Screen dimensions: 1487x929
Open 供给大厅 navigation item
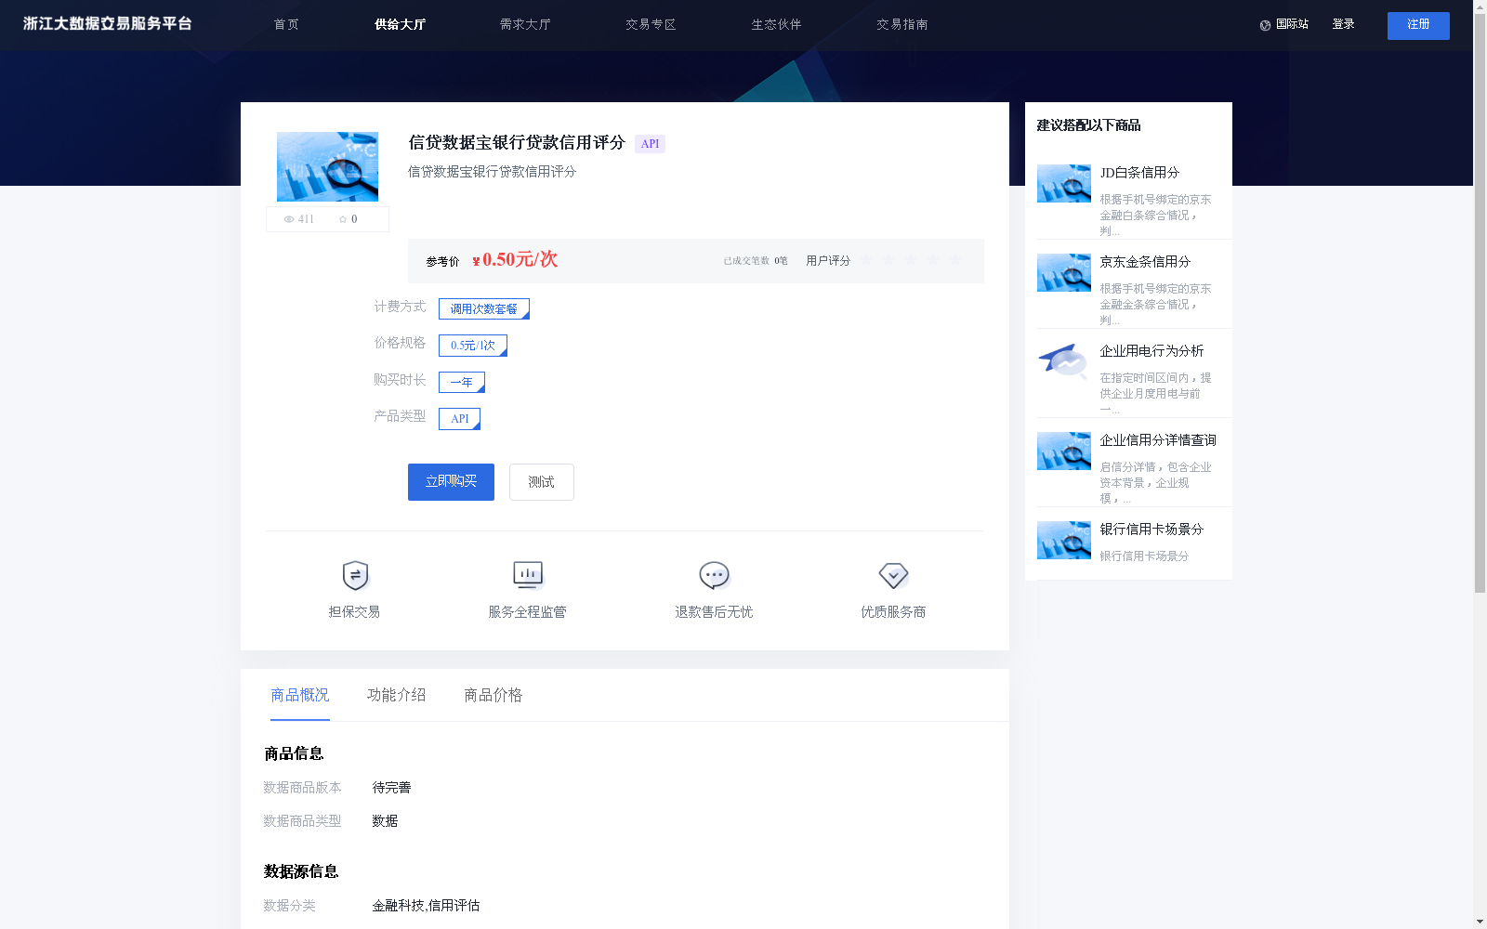pos(400,25)
